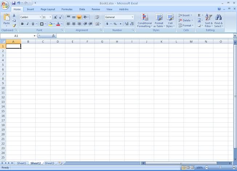The width and height of the screenshot is (237, 171).
Task: Open Format as Table gallery
Action: pyautogui.click(x=159, y=21)
